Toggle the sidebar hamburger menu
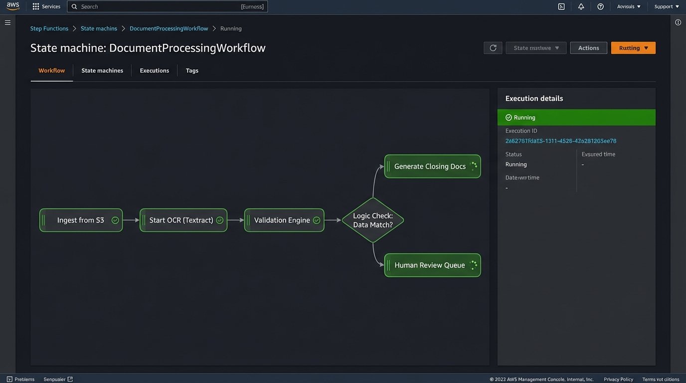The width and height of the screenshot is (686, 383). tap(7, 22)
